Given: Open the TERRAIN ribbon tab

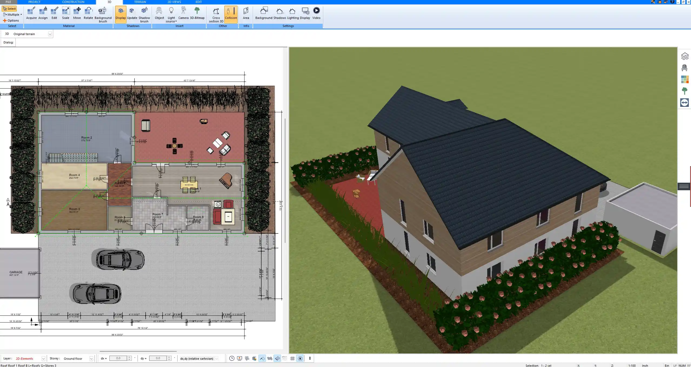Looking at the screenshot, I should tap(140, 2).
